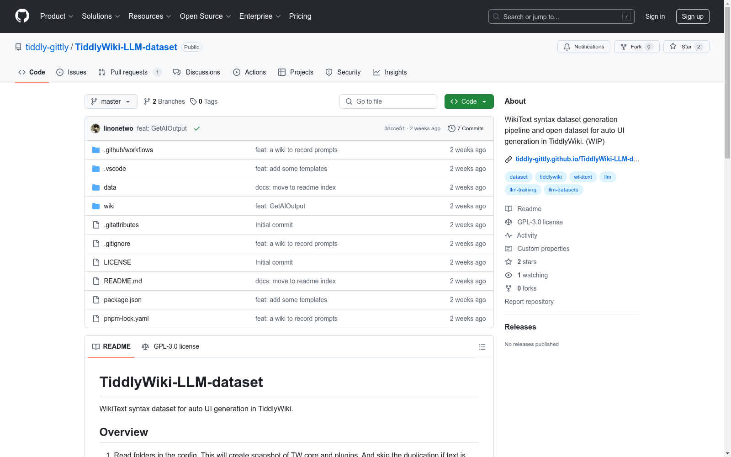View the 7 Commits history
The height and width of the screenshot is (457, 731).
point(466,128)
